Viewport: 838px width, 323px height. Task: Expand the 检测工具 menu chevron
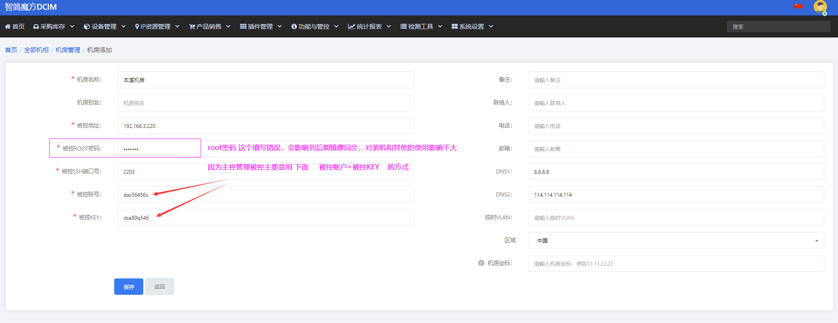440,26
